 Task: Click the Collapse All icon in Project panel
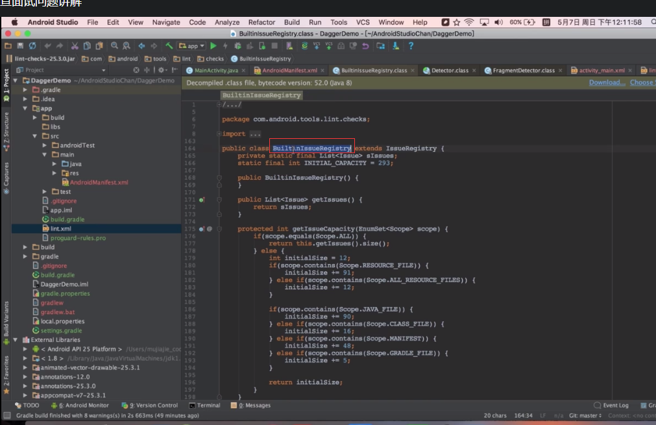click(147, 70)
